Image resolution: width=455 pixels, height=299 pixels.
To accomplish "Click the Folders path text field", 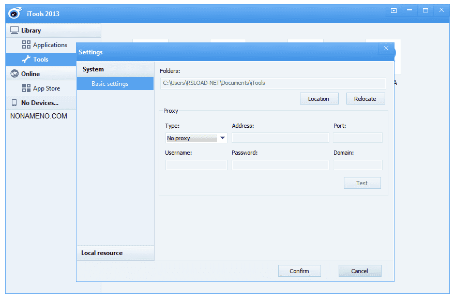I will [x=273, y=83].
